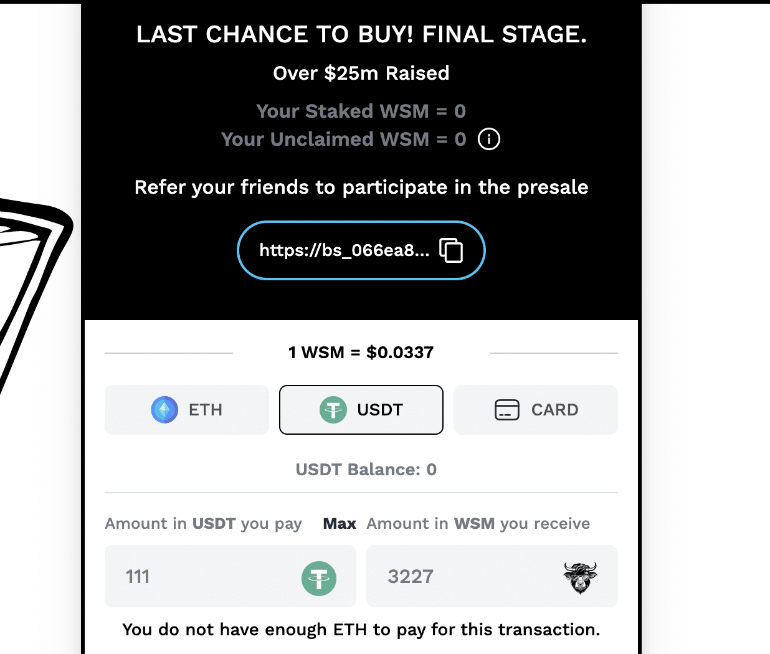Click the Over $25m Raised text
Screen dimensions: 770x654
click(361, 73)
